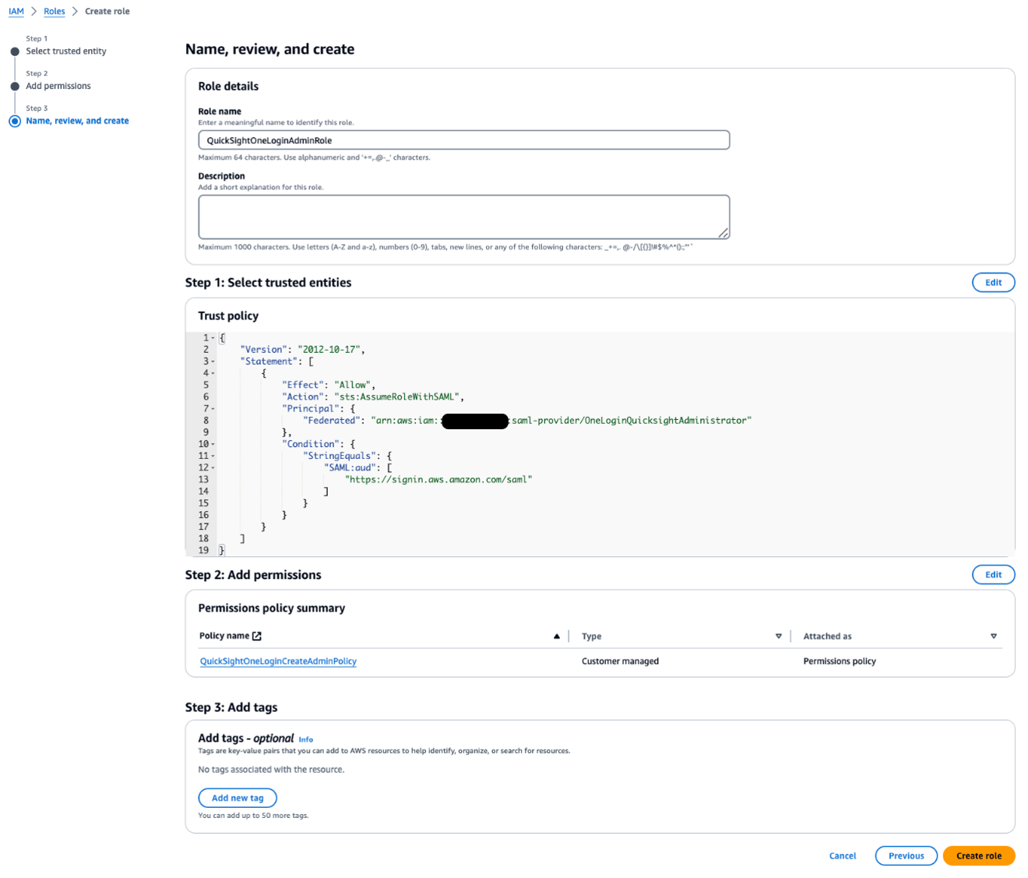Click the "Effect": "Allow" code line
The height and width of the screenshot is (878, 1028).
point(329,385)
